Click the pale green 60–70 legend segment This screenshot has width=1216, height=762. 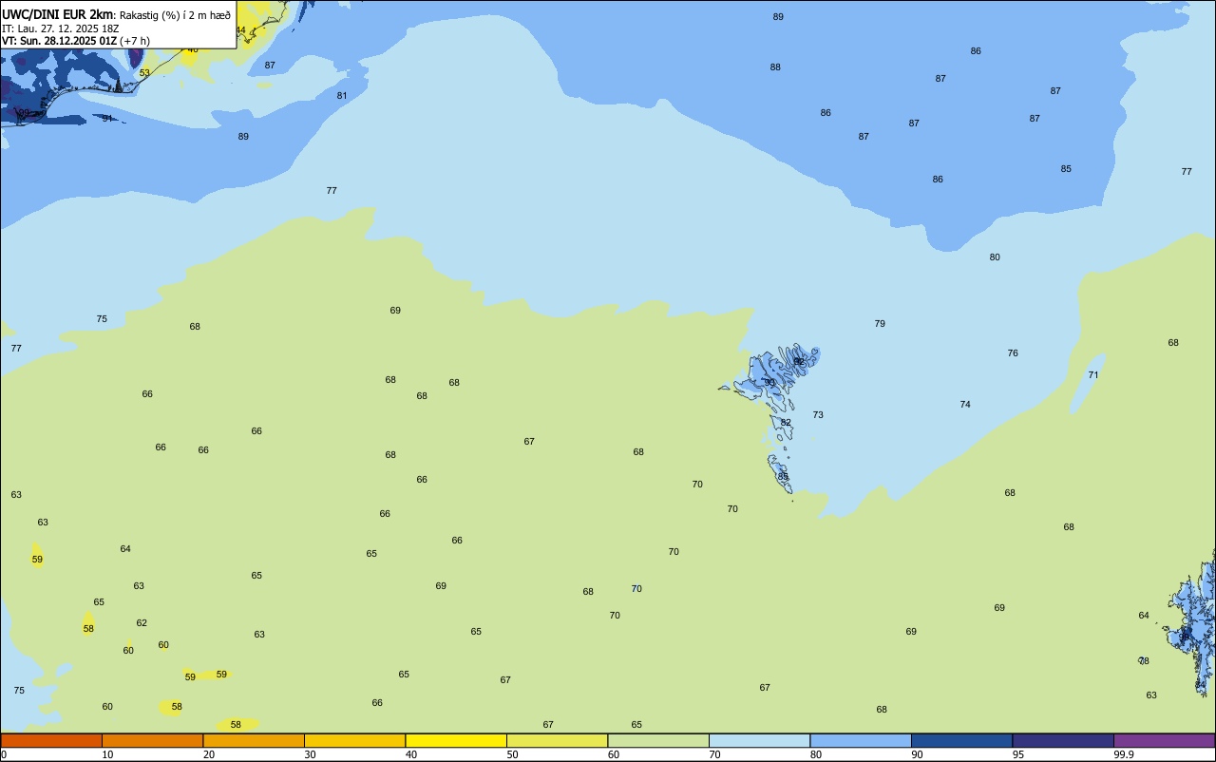click(658, 740)
